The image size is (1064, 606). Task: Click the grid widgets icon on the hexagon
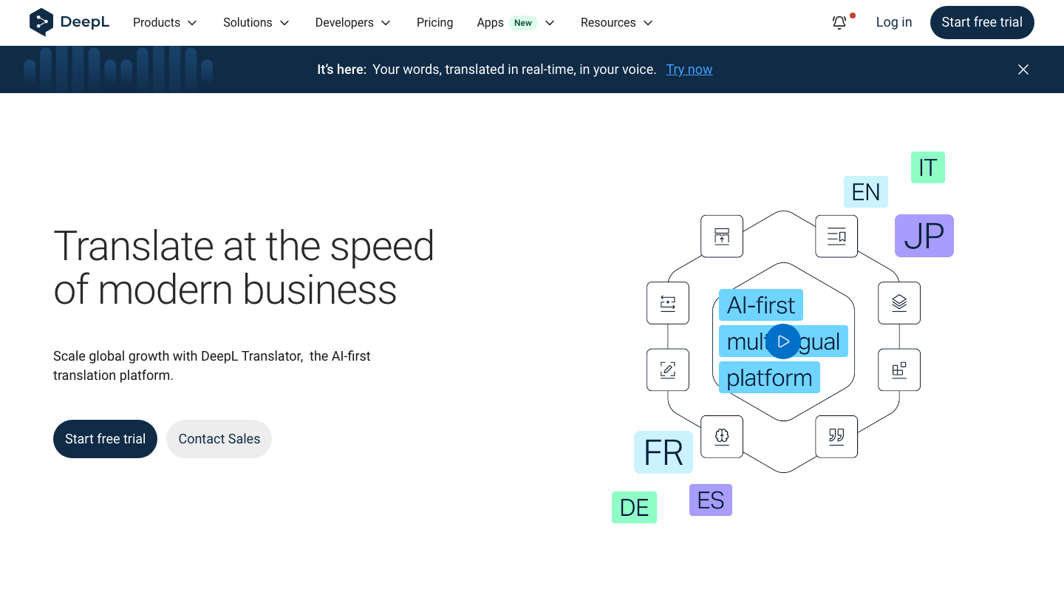[x=899, y=370]
